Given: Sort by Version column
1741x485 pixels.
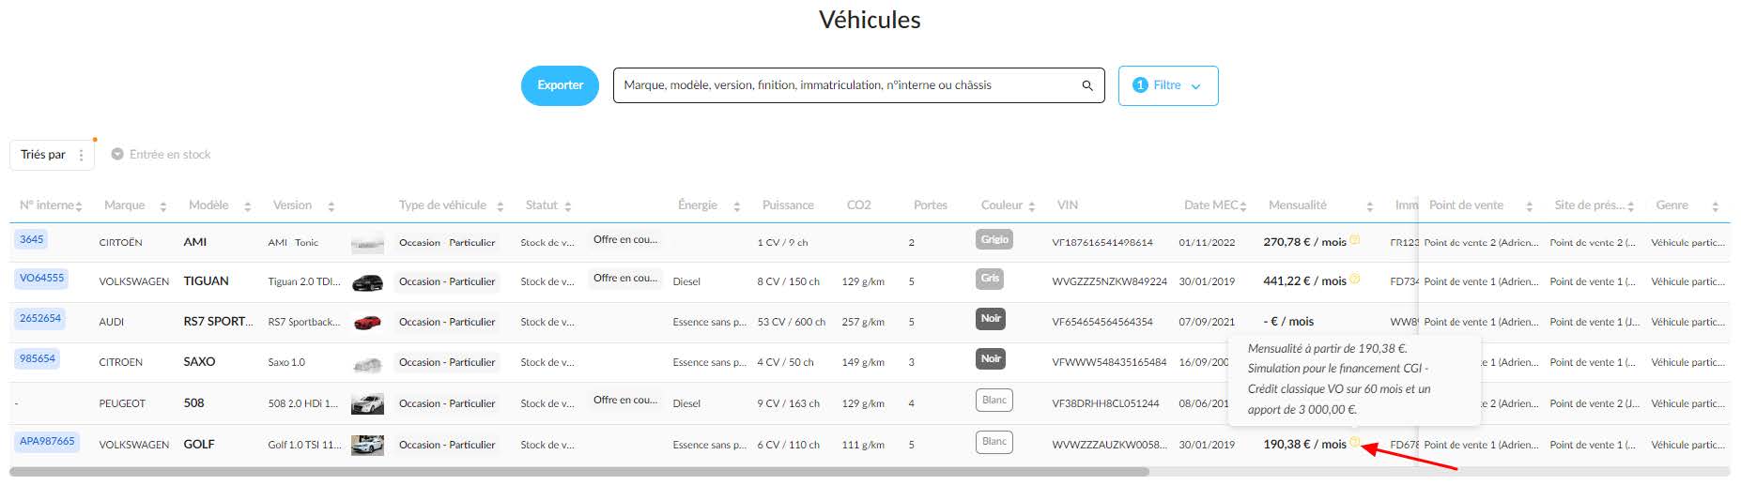Looking at the screenshot, I should pyautogui.click(x=331, y=206).
